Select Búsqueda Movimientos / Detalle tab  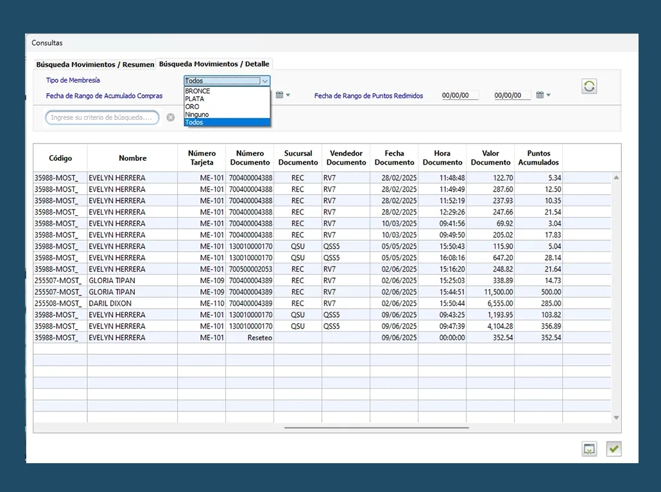tap(214, 64)
